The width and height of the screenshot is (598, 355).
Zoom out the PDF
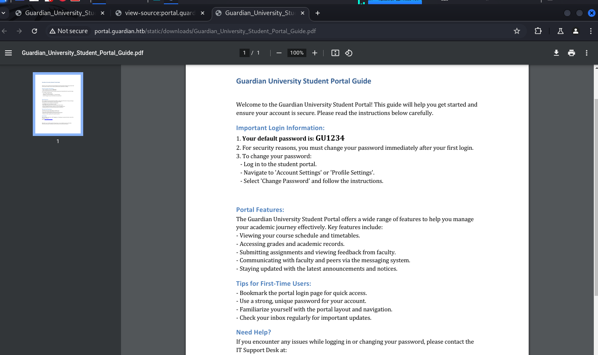[x=279, y=53]
